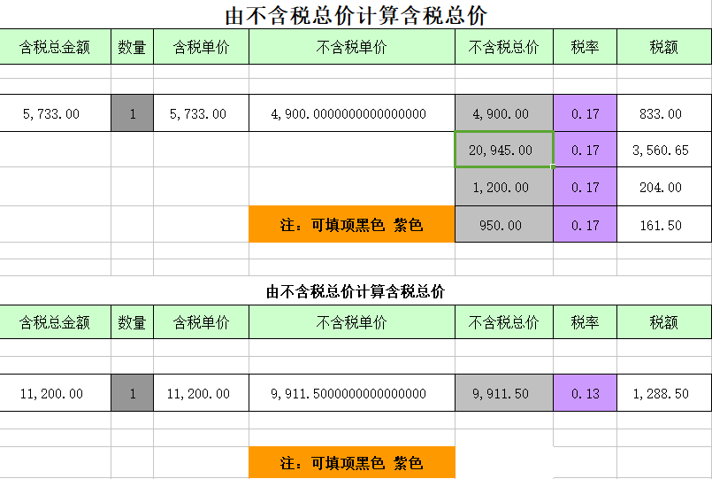Image resolution: width=712 pixels, height=479 pixels.
Task: Click the lower table's 税率 header
Action: point(585,322)
